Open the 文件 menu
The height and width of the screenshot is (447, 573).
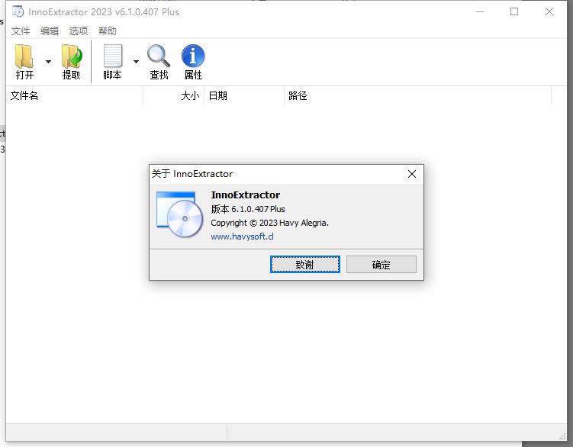(x=20, y=31)
